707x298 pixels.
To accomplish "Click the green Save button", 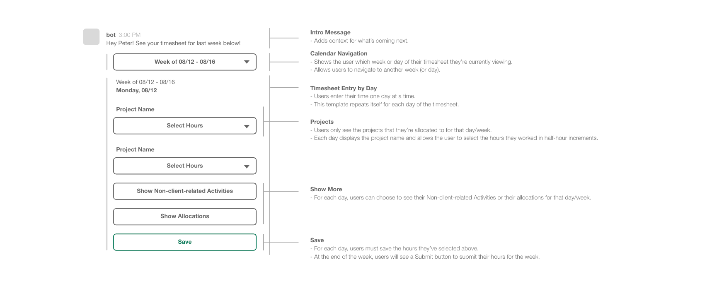I will [x=185, y=242].
